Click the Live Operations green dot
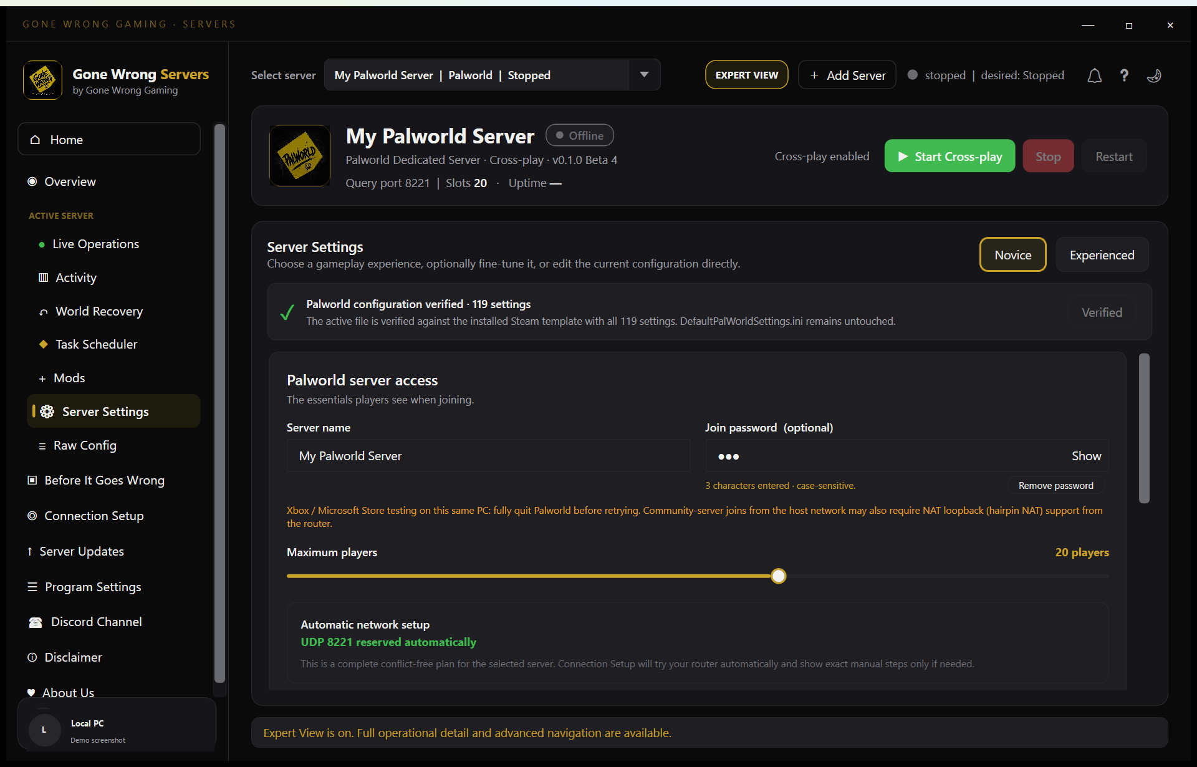The image size is (1197, 767). click(x=42, y=244)
